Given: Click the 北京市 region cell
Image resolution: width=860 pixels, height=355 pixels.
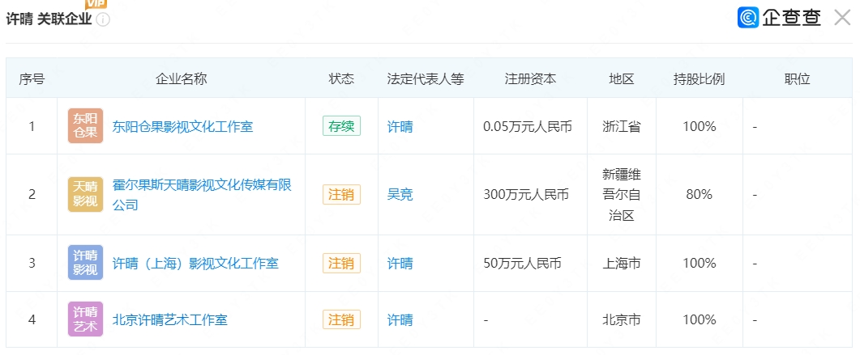Looking at the screenshot, I should 622,320.
